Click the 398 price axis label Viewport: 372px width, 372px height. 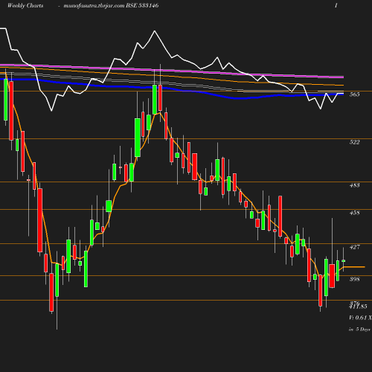point(354,279)
